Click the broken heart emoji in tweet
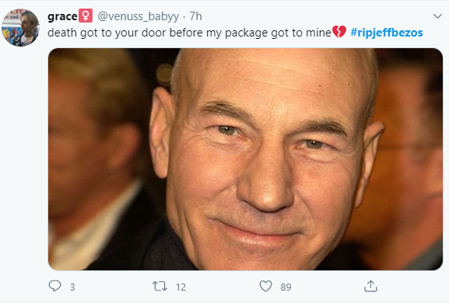The image size is (449, 303). [339, 32]
